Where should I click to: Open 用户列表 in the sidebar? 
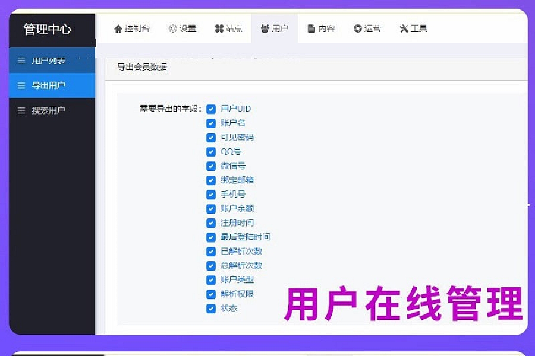click(x=52, y=61)
